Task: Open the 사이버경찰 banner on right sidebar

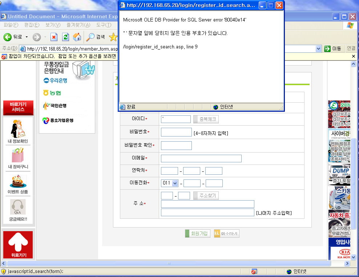Action: [x=339, y=145]
